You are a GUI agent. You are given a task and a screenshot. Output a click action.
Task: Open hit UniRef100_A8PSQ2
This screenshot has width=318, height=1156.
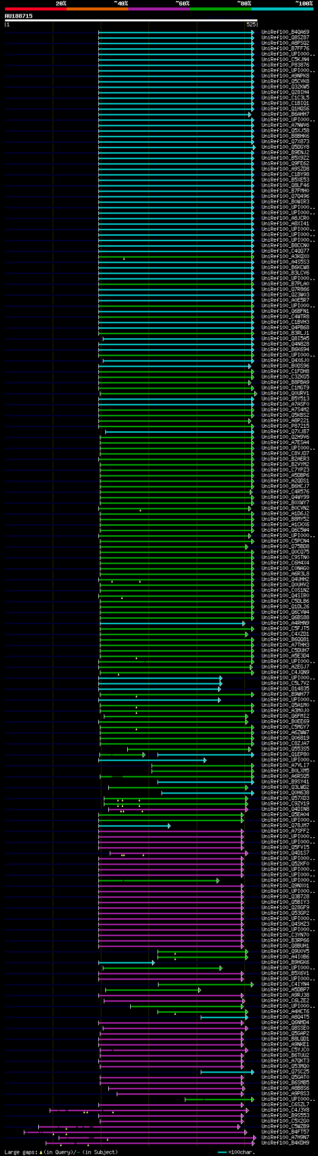coord(285,43)
